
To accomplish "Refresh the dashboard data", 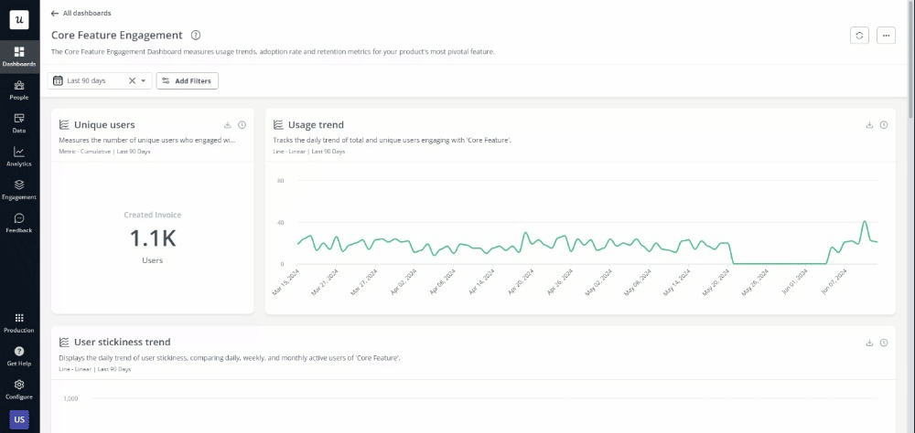I will (859, 35).
